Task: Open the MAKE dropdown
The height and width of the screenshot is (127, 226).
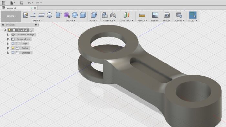Action: coord(167,21)
